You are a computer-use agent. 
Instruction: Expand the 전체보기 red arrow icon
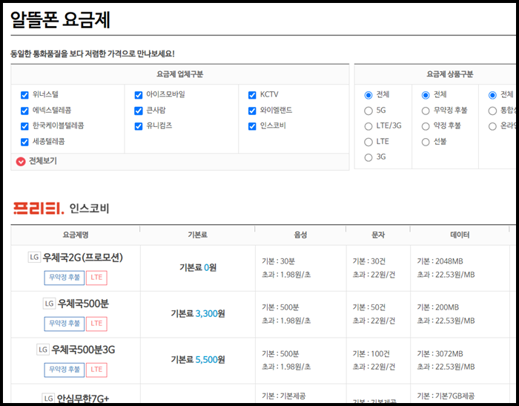(21, 161)
